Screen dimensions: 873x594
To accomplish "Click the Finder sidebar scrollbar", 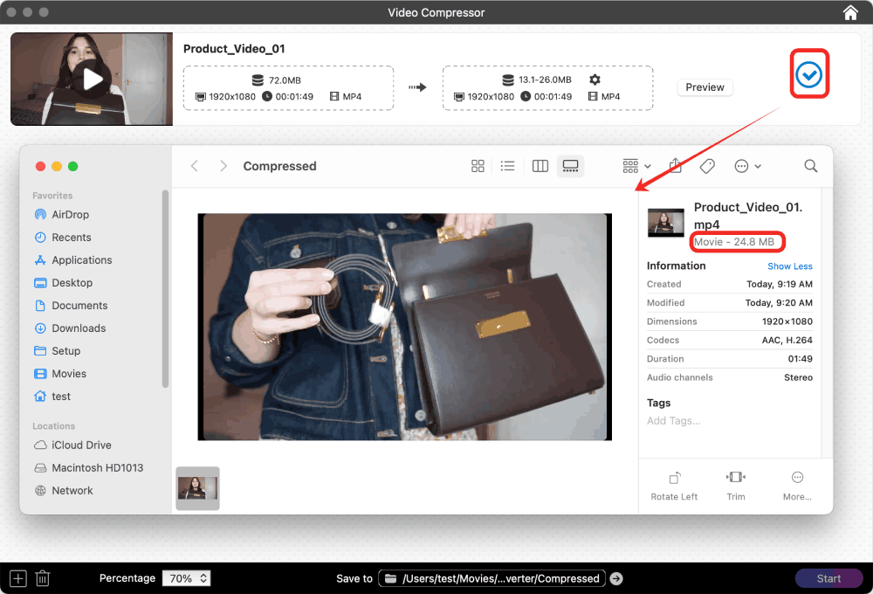I will coord(165,288).
